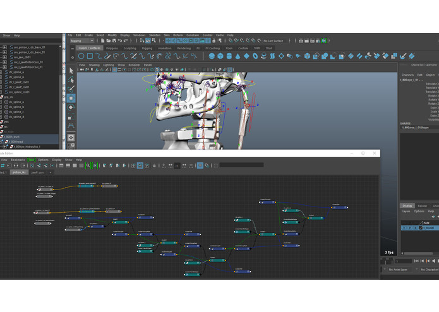The width and height of the screenshot is (439, 312).
Task: Click the Undo arrow icon
Action: [x=120, y=41]
